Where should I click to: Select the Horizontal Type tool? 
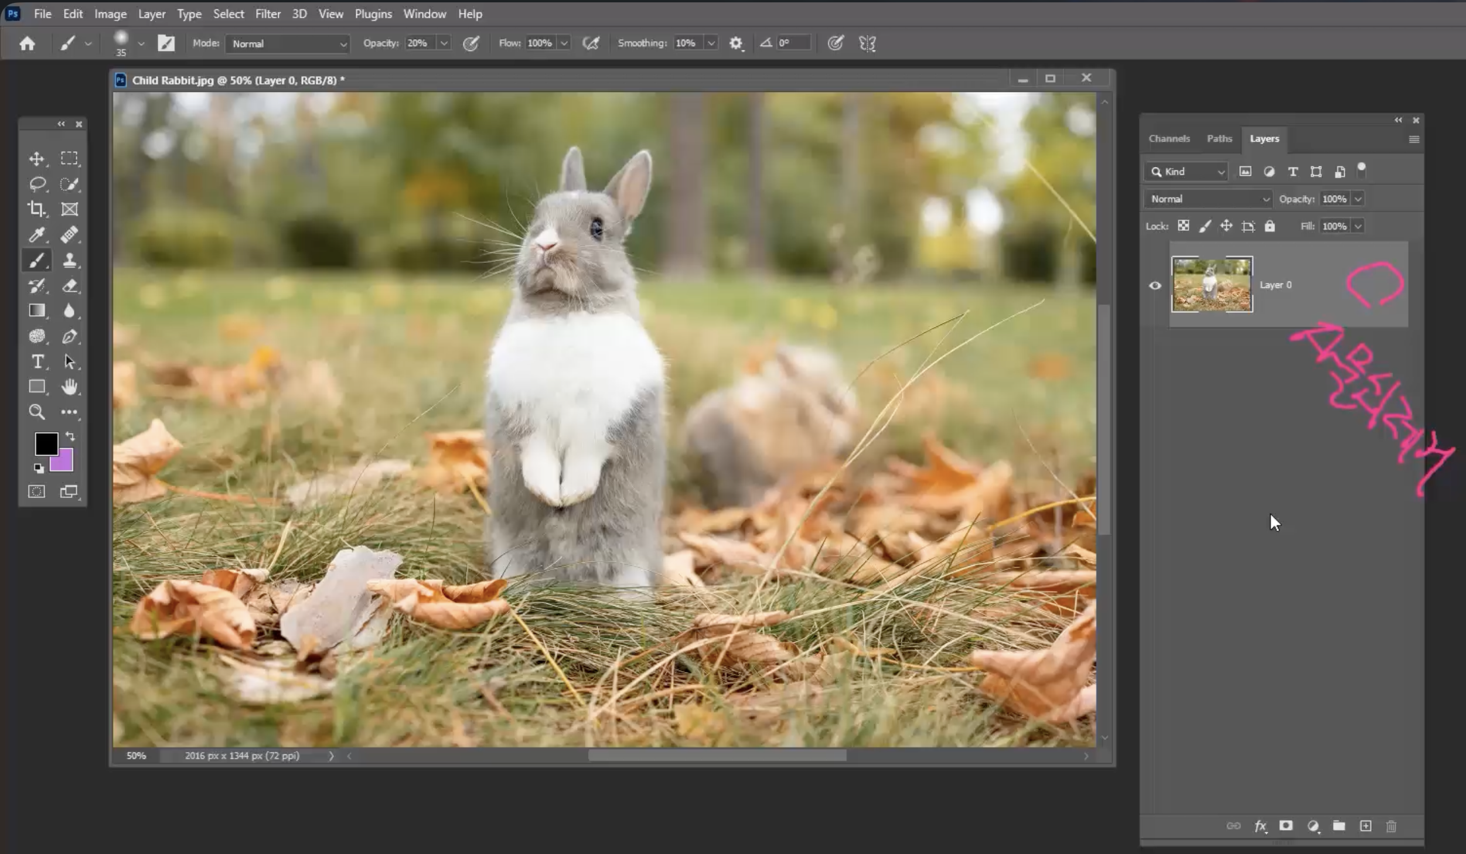click(x=37, y=361)
